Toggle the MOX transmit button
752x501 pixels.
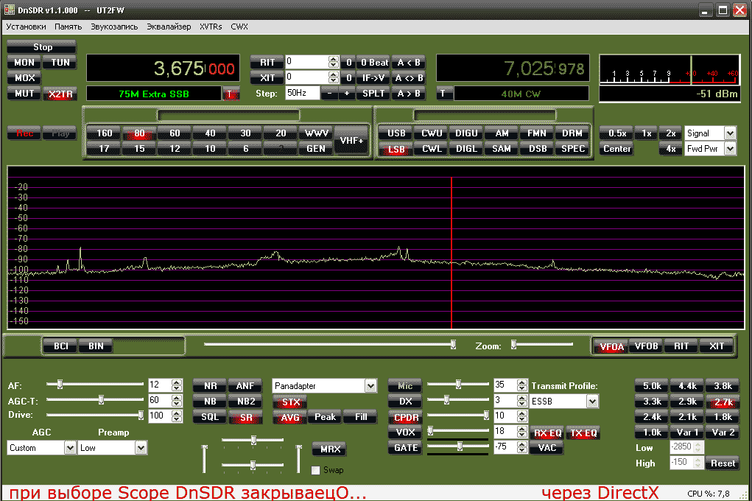pos(24,77)
